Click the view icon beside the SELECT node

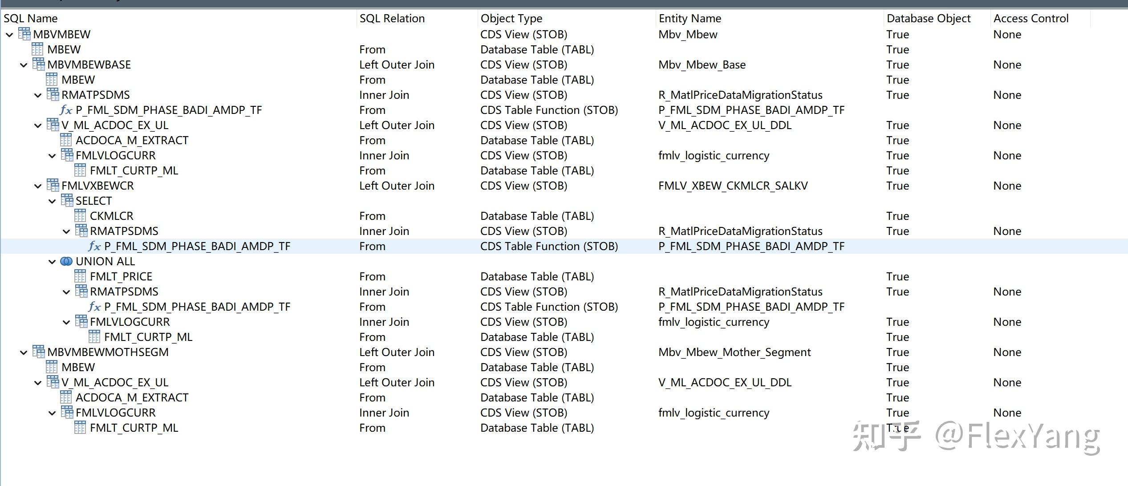pos(67,201)
